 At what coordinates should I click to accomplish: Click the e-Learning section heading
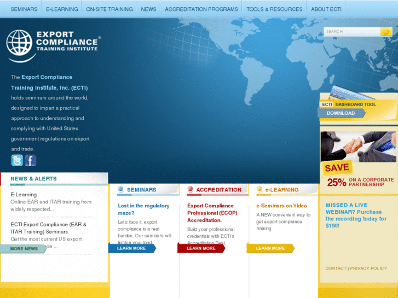[282, 190]
